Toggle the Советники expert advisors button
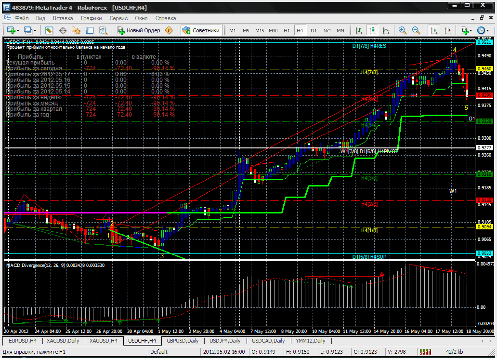497x358 pixels. coord(201,30)
